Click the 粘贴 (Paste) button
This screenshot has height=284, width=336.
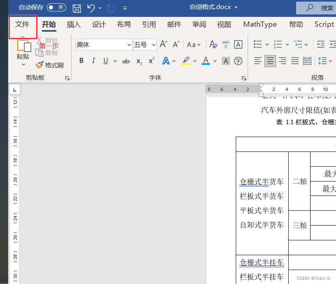click(x=23, y=49)
